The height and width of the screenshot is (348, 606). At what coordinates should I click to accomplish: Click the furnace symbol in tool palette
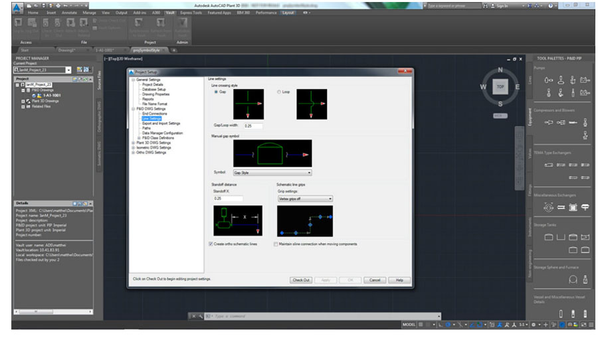click(x=585, y=279)
